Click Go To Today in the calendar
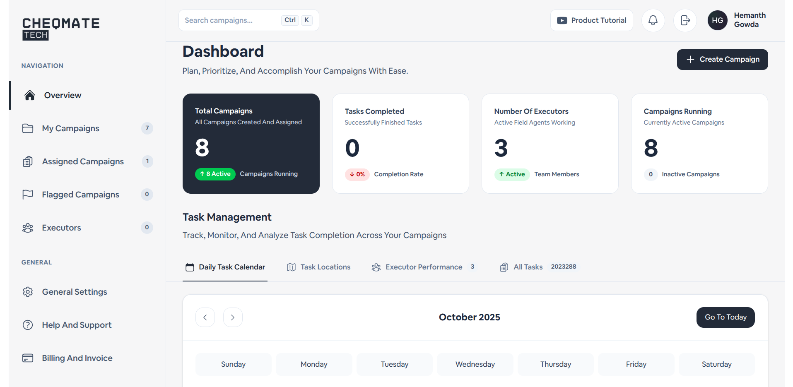The width and height of the screenshot is (793, 387). (x=725, y=317)
